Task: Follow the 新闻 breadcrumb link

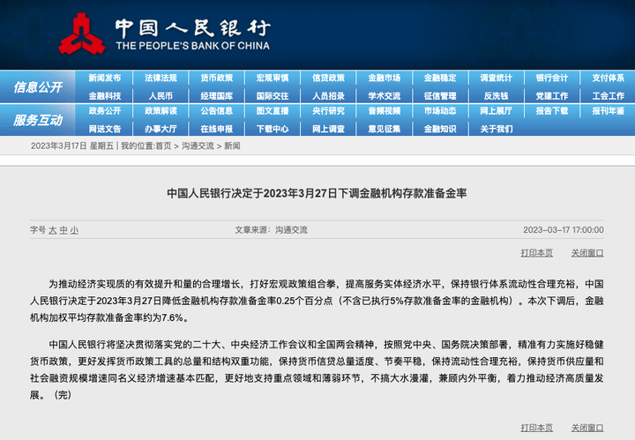Action: (x=232, y=146)
